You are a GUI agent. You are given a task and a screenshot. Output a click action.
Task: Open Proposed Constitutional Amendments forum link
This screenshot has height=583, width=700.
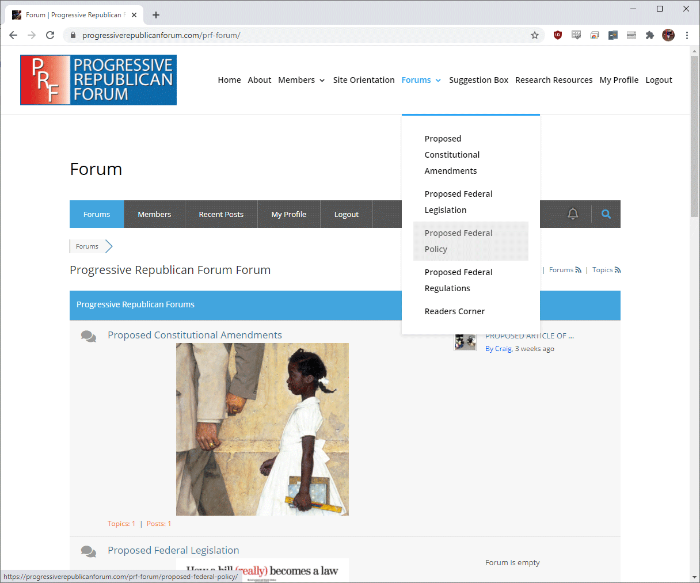(195, 335)
